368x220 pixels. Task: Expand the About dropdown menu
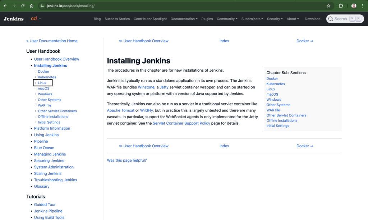pos(293,19)
